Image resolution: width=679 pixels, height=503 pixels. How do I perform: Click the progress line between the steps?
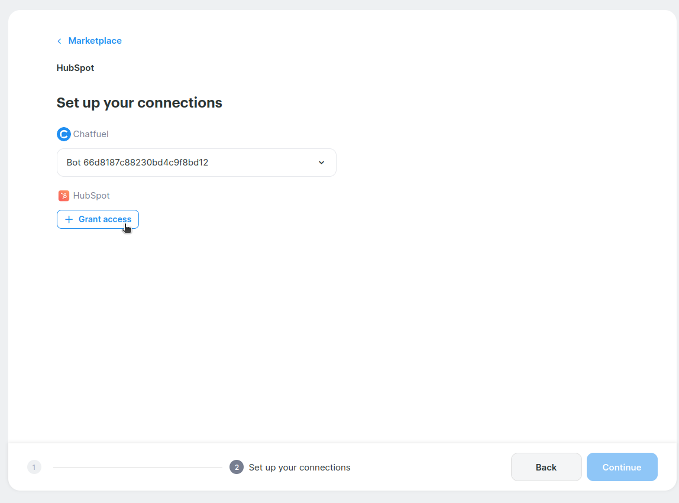(137, 467)
